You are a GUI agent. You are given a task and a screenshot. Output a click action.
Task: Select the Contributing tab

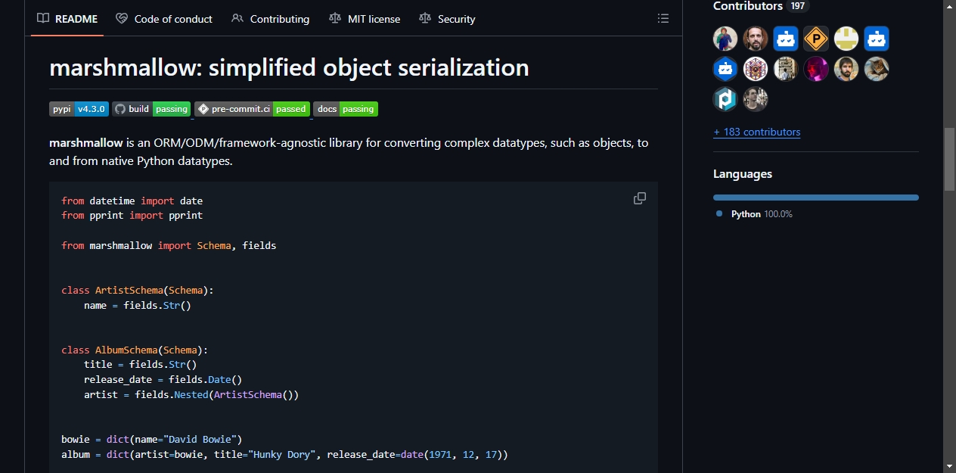pos(271,19)
